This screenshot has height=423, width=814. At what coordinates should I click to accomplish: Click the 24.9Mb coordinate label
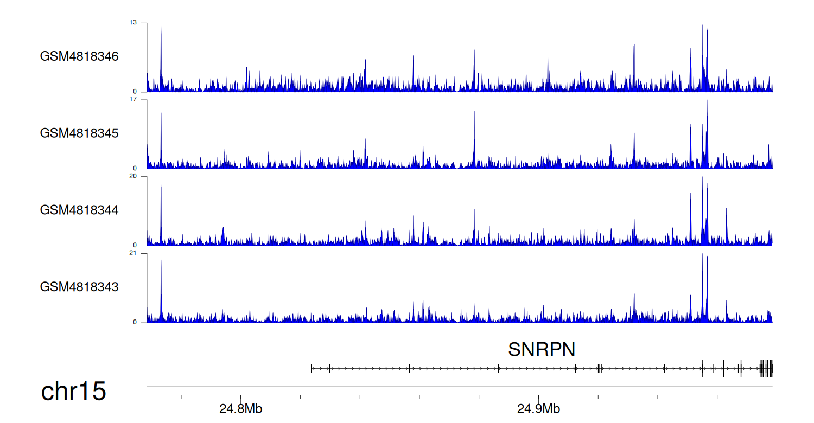pos(539,409)
